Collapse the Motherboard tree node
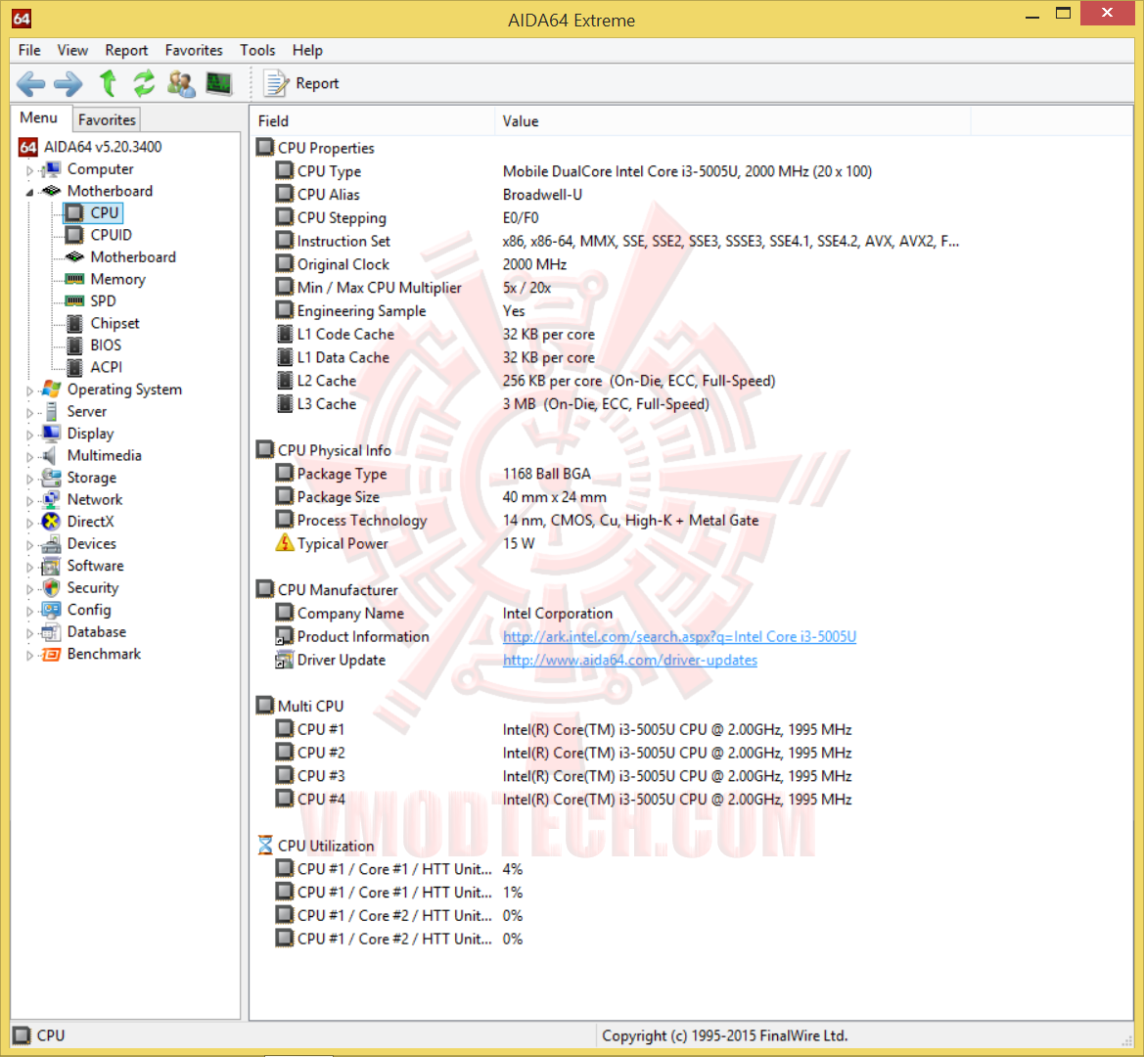Image resolution: width=1144 pixels, height=1057 pixels. point(30,192)
